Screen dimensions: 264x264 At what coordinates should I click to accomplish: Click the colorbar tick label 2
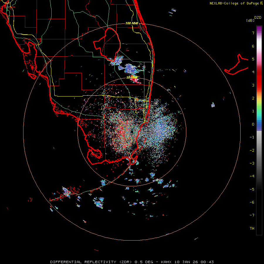pos(253,98)
